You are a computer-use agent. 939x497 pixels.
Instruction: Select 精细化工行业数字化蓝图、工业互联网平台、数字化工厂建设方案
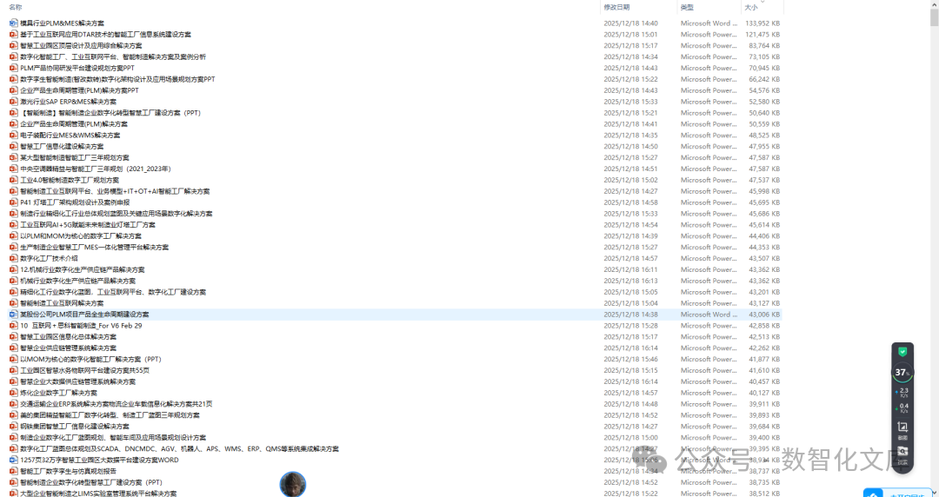coord(112,292)
